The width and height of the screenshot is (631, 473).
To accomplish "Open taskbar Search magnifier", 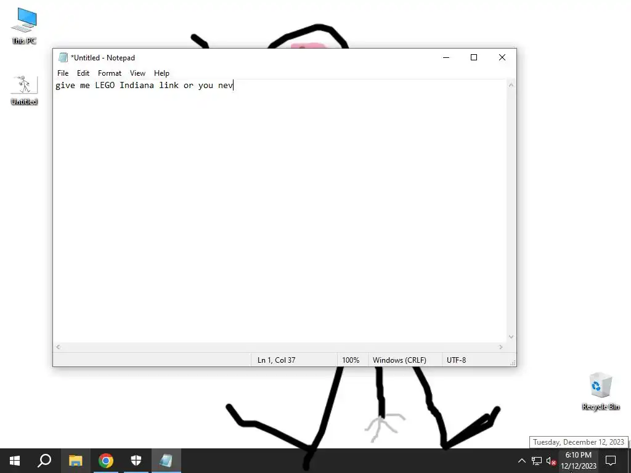I will [44, 461].
